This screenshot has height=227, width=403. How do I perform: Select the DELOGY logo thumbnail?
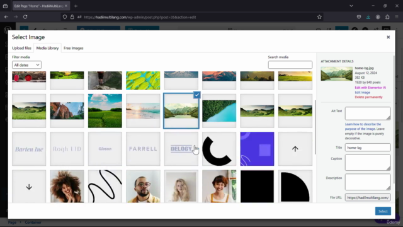tap(181, 149)
